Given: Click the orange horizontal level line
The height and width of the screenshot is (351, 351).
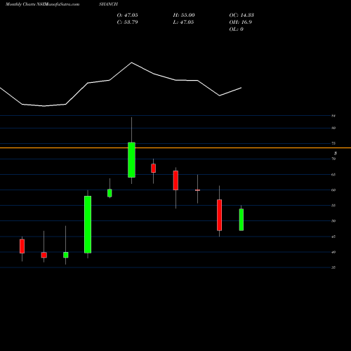Looking at the screenshot, I should click(x=175, y=148).
